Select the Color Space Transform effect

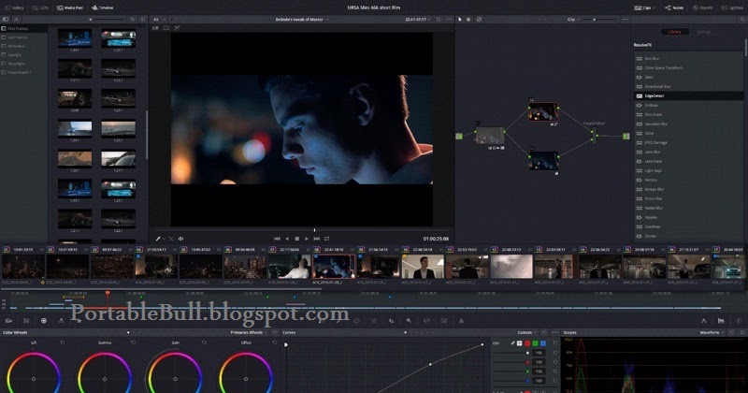click(x=688, y=67)
